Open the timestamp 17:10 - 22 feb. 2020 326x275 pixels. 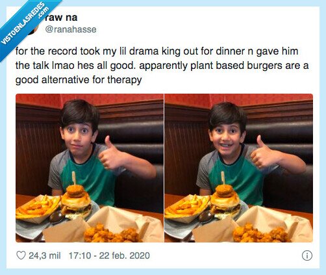coord(109,255)
